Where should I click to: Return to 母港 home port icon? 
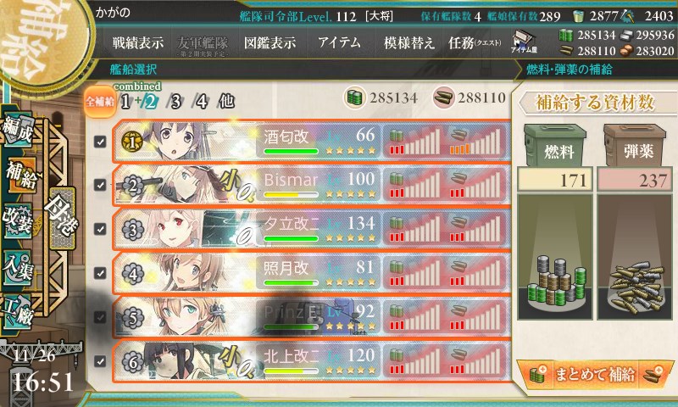tap(62, 219)
